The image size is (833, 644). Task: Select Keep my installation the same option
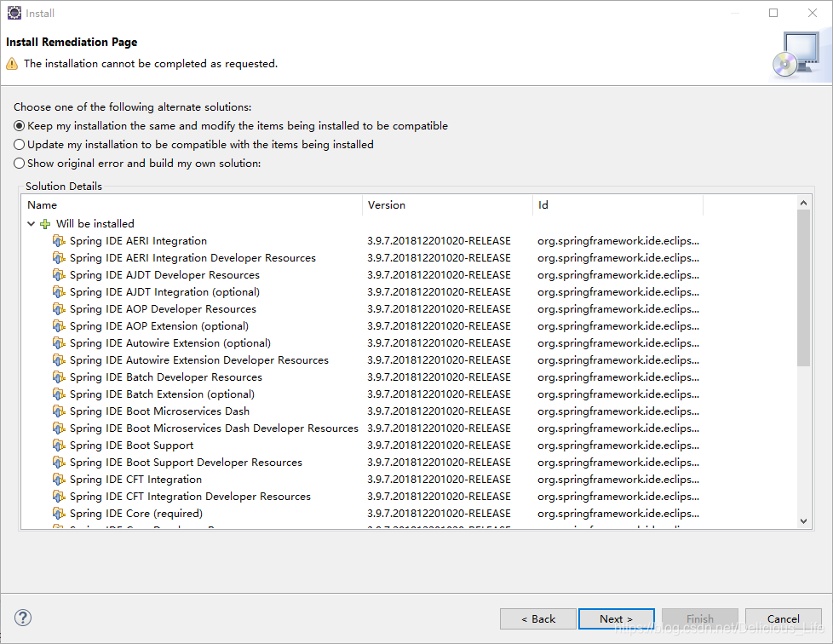click(x=231, y=126)
